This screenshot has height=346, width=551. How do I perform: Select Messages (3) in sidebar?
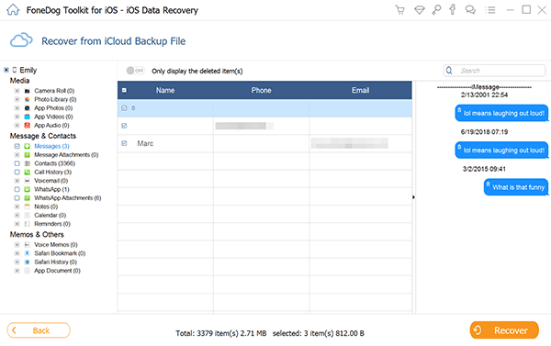(x=51, y=146)
